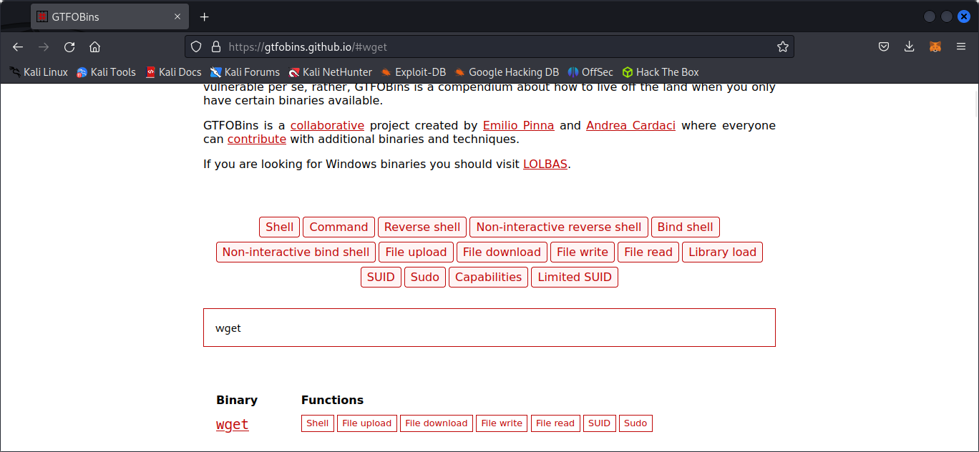Viewport: 979px width, 452px height.
Task: Toggle the top SUID function filter
Action: coord(380,277)
